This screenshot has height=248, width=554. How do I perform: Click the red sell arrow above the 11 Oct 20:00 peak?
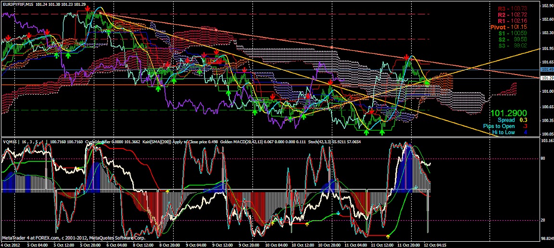click(407, 57)
